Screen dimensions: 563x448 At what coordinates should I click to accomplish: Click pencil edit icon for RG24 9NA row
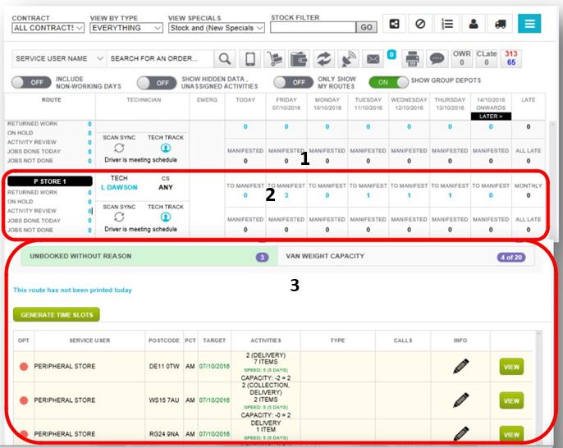pyautogui.click(x=460, y=433)
